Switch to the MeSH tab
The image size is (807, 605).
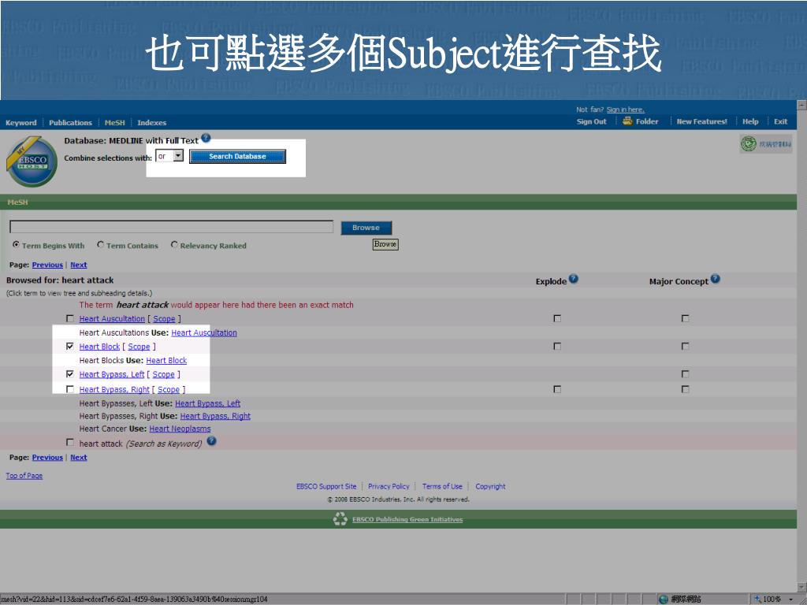[x=115, y=122]
